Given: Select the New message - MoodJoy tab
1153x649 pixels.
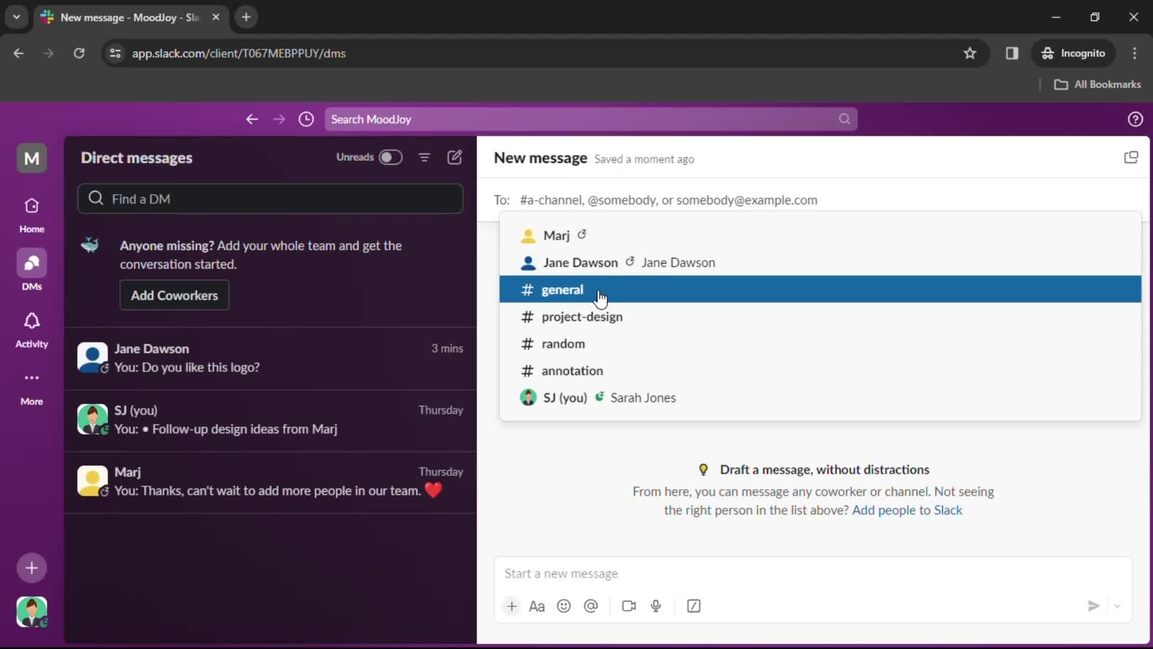Looking at the screenshot, I should coord(131,17).
